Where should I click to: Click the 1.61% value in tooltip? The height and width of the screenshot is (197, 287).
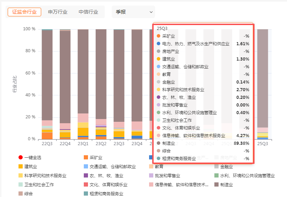tap(243, 44)
